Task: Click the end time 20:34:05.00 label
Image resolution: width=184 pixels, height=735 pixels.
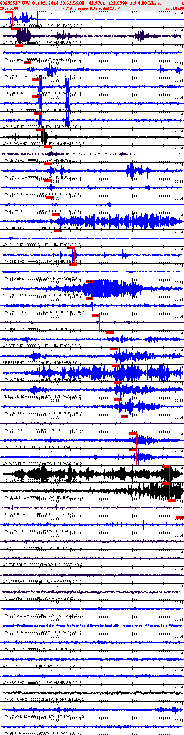Action: click(x=174, y=8)
